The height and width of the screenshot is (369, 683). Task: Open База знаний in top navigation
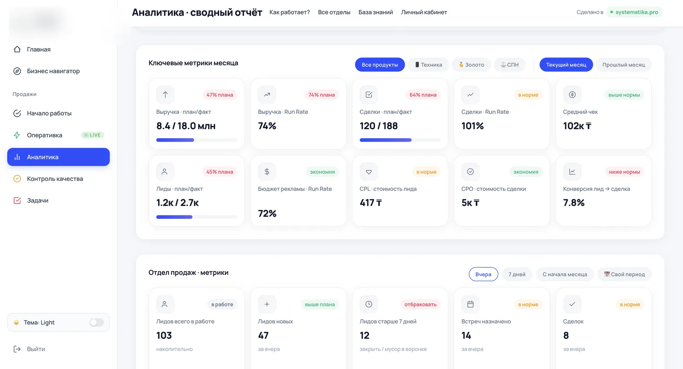coord(376,12)
